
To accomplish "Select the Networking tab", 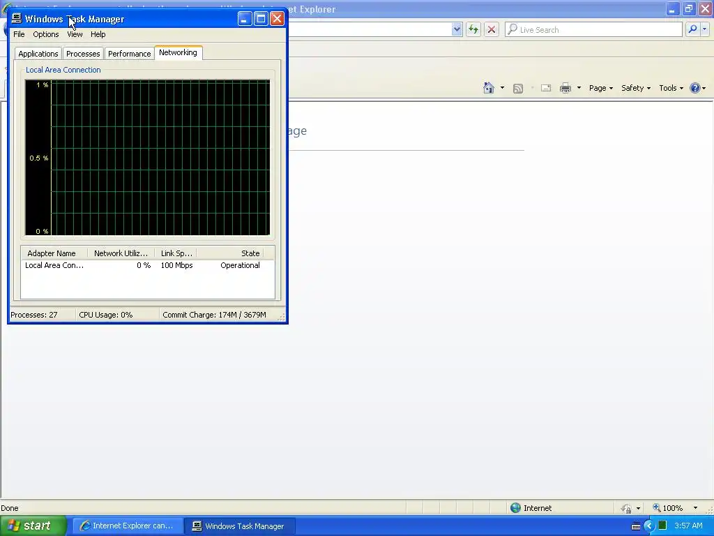I will (178, 52).
